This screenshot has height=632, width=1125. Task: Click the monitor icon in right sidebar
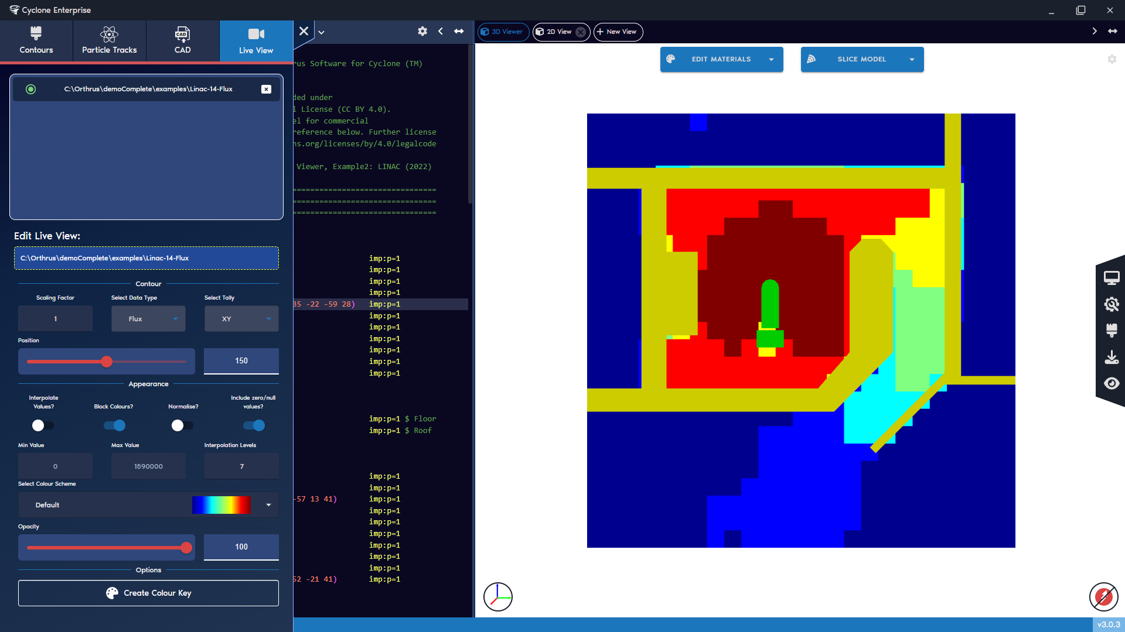[x=1112, y=277]
